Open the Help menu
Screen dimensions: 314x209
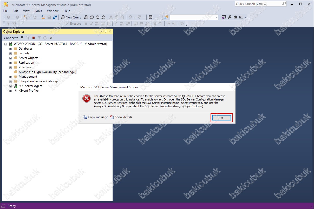point(67,11)
